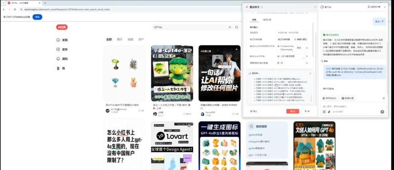Like the first post via heart icon
Image resolution: width=394 pixels, height=170 pixels.
coord(140,110)
